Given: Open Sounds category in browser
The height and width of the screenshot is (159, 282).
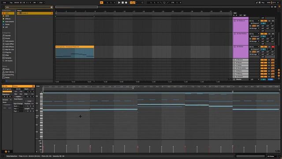Looking at the screenshot, I should coord(7,35).
